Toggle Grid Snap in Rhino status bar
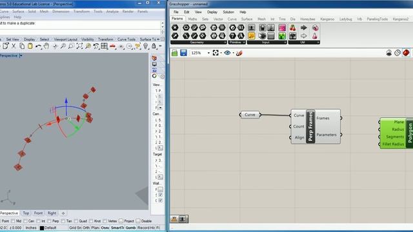Viewport: 413px width, 232px height. (75, 227)
